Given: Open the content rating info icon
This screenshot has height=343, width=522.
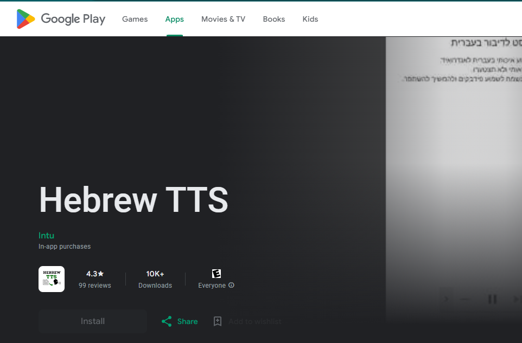Looking at the screenshot, I should click(x=231, y=285).
